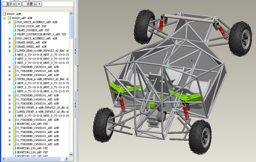Click the UPPER_FRONT_A-ARM_DEFAULT assembly icon

15,108
